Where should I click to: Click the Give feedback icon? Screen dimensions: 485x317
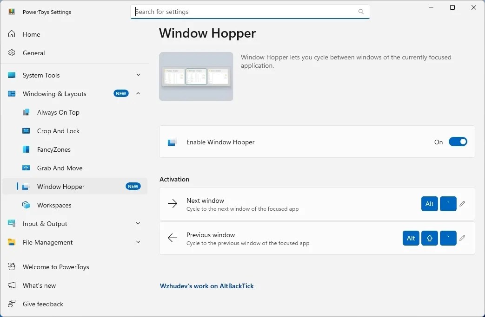[12, 304]
